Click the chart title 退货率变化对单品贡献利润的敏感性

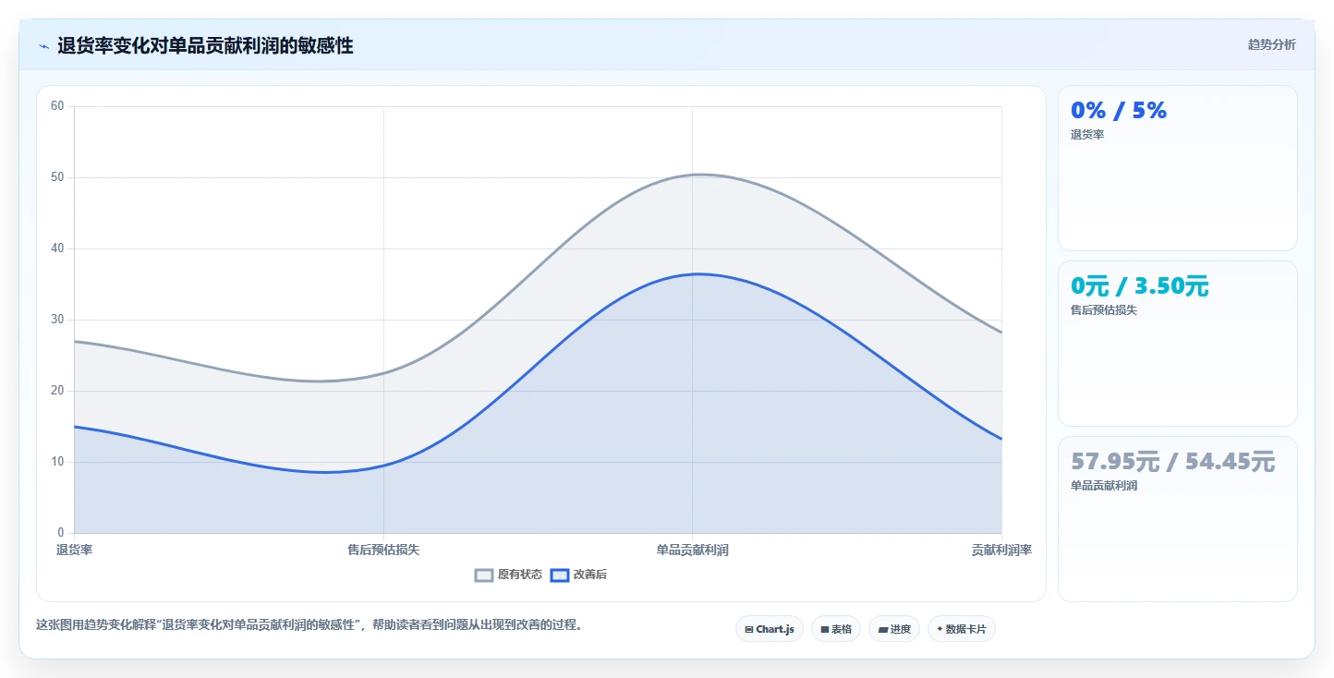(205, 45)
